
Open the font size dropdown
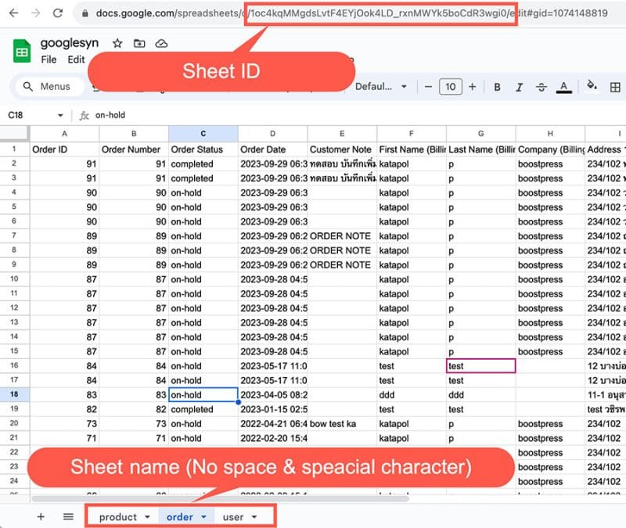point(452,86)
